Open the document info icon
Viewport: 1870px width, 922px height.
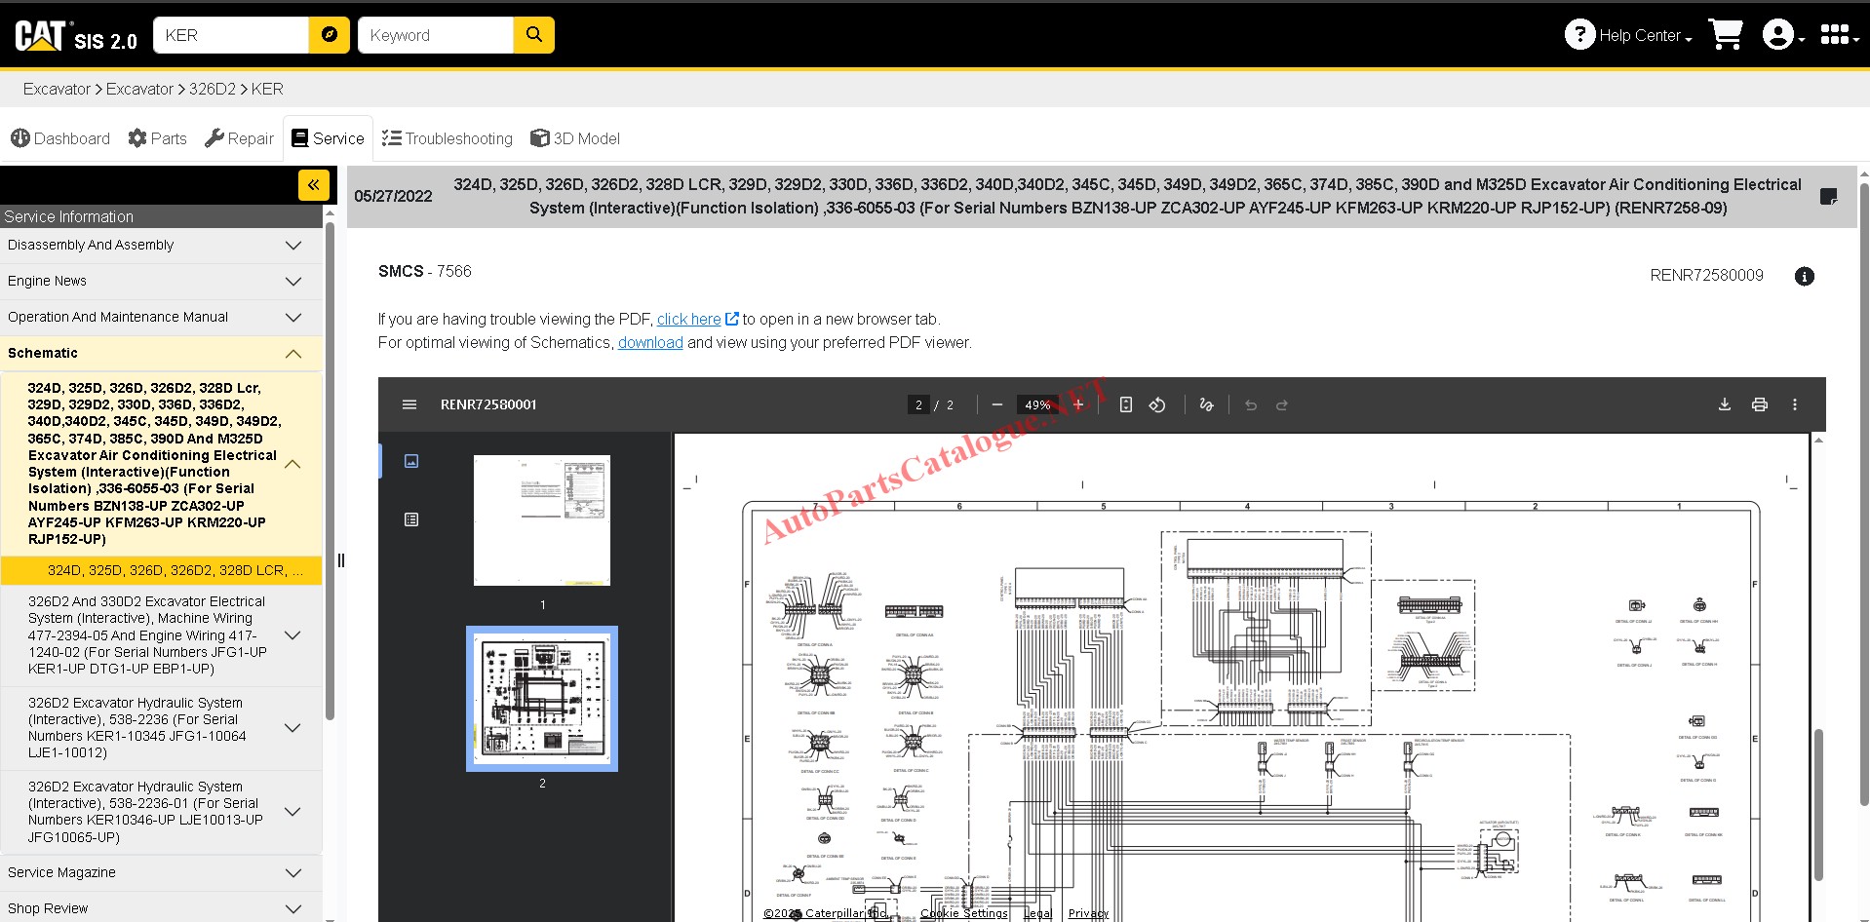(1805, 276)
